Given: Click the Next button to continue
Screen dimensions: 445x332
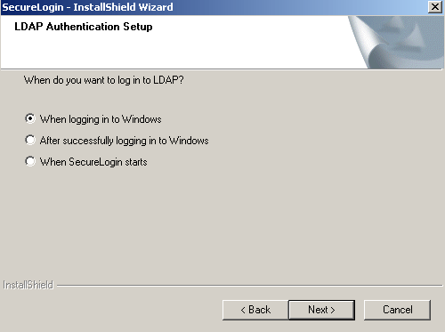Looking at the screenshot, I should click(321, 310).
